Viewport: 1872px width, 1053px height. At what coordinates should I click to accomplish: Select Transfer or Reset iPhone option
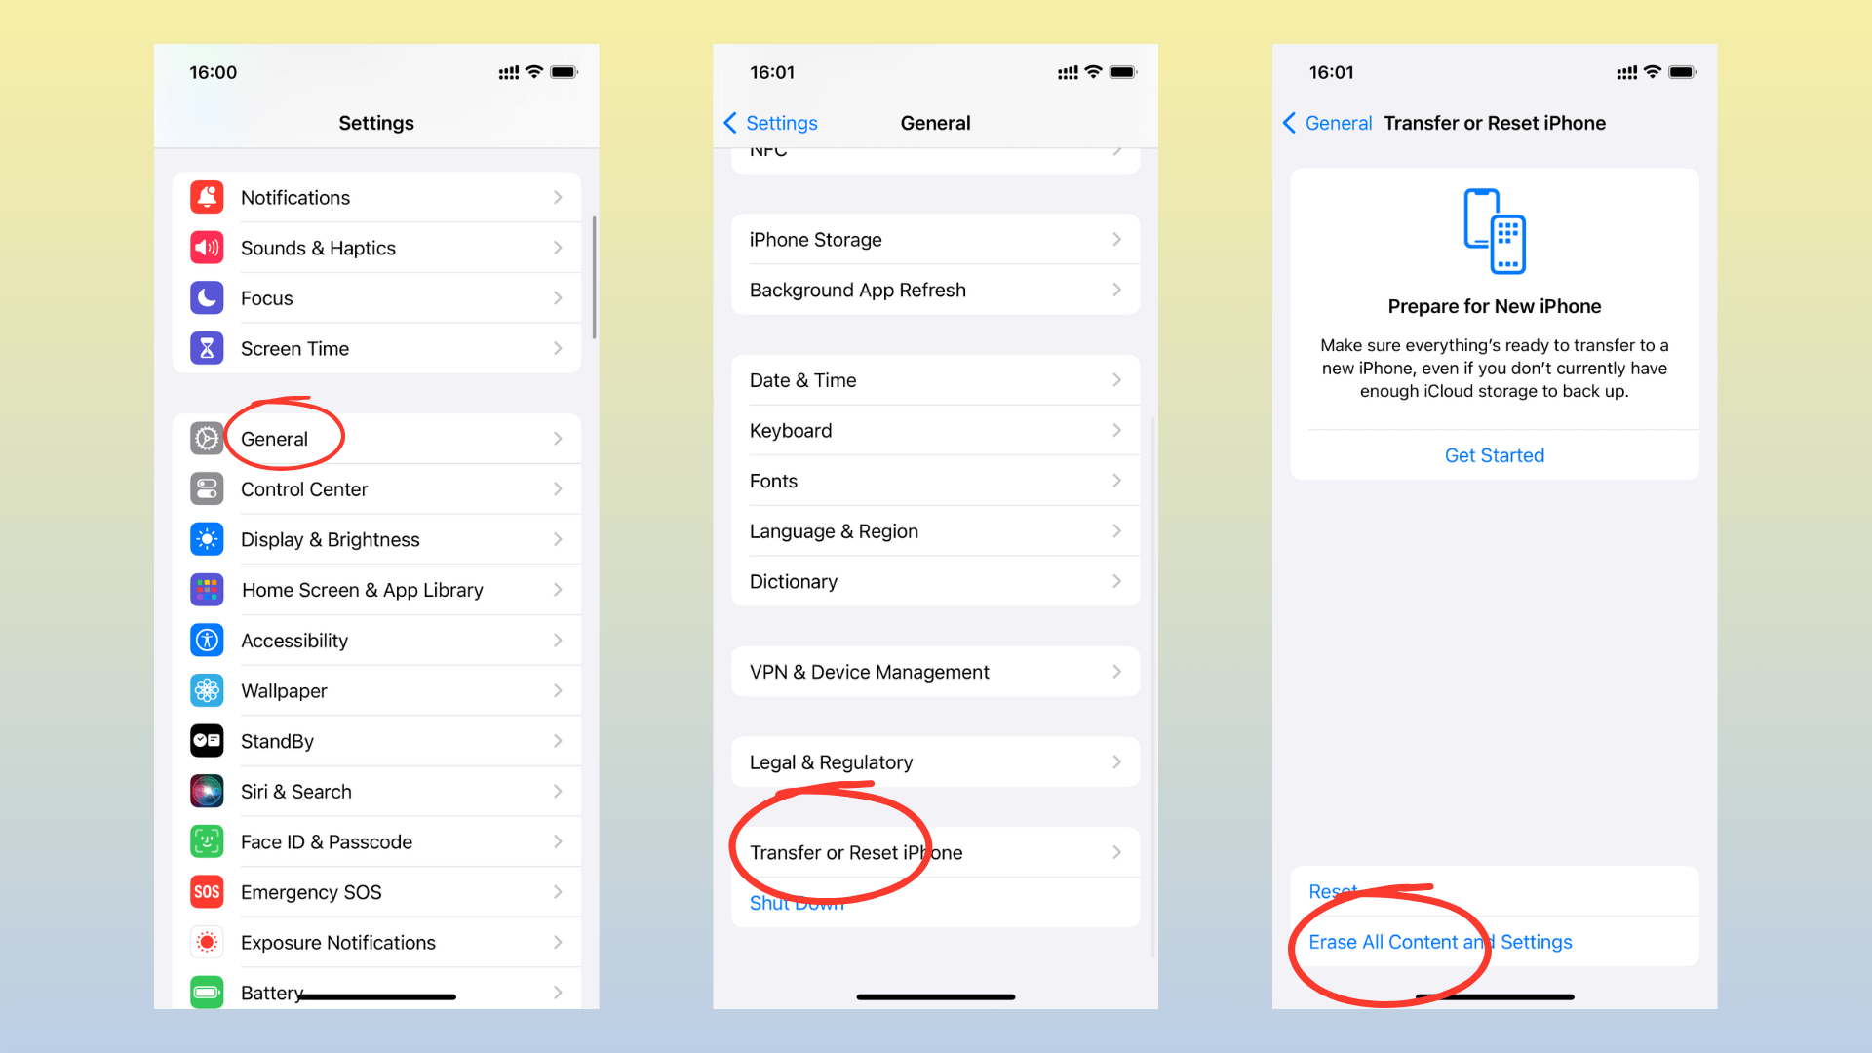[854, 852]
